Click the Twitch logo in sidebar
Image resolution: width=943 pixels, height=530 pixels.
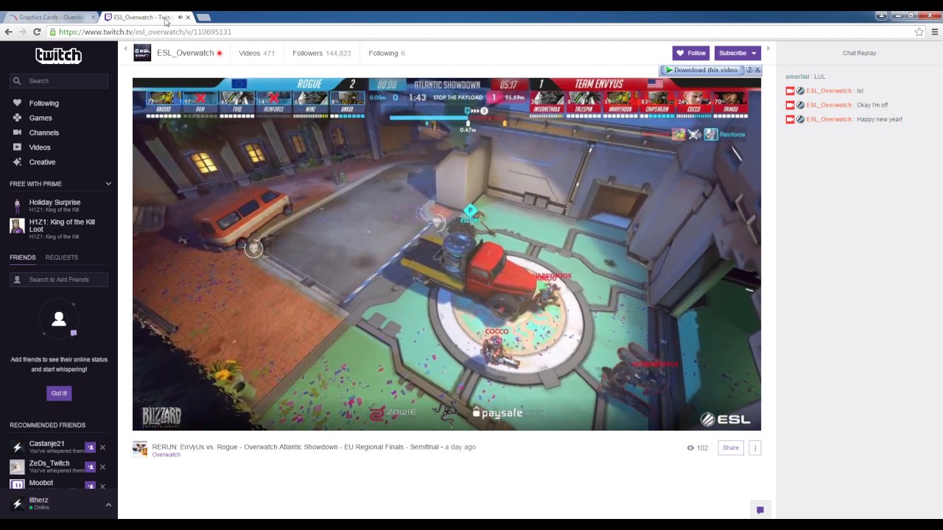pos(58,56)
